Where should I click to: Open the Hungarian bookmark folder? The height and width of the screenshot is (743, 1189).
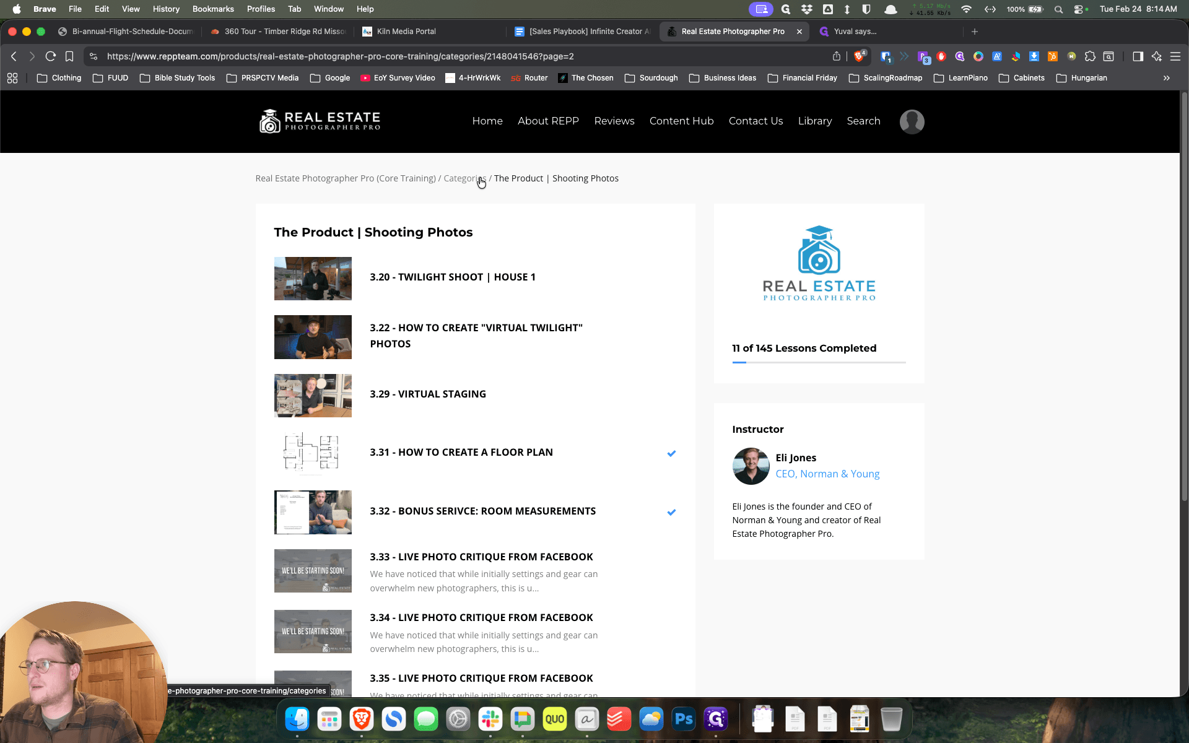coord(1082,78)
